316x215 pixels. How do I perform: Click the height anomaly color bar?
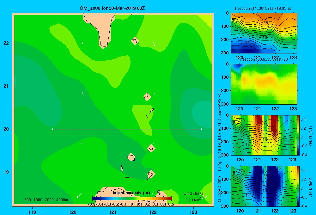coord(132,199)
